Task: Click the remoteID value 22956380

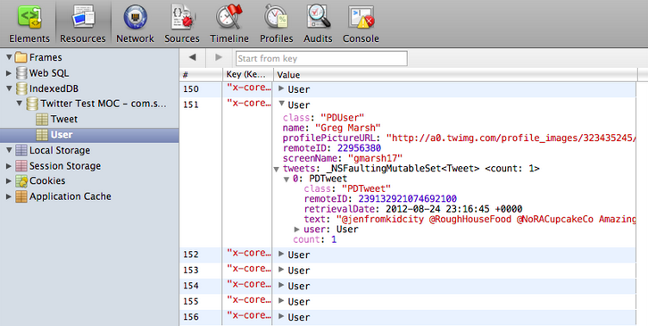Action: coord(359,148)
